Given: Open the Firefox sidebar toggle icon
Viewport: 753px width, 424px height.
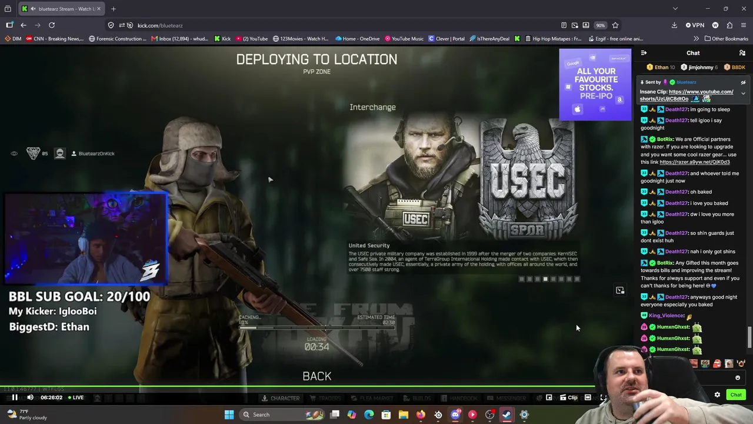Looking at the screenshot, I should click(x=9, y=25).
